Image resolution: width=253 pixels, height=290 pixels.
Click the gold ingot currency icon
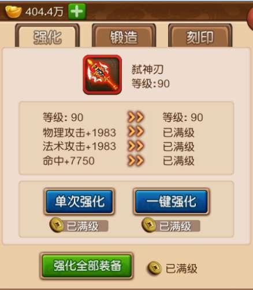[13, 12]
